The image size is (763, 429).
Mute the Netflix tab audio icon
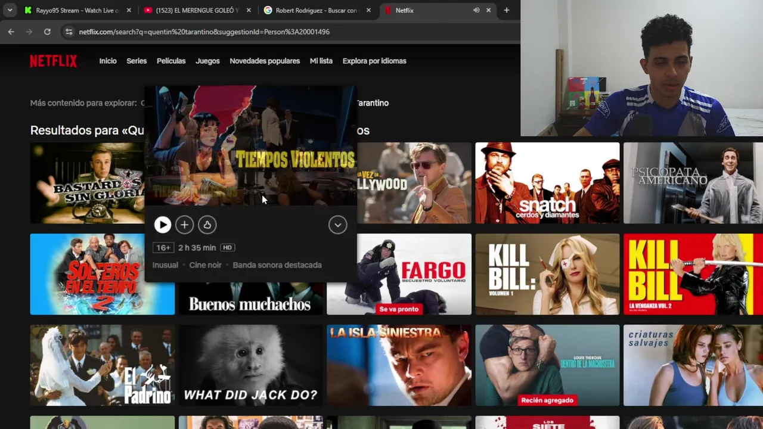[x=476, y=10]
